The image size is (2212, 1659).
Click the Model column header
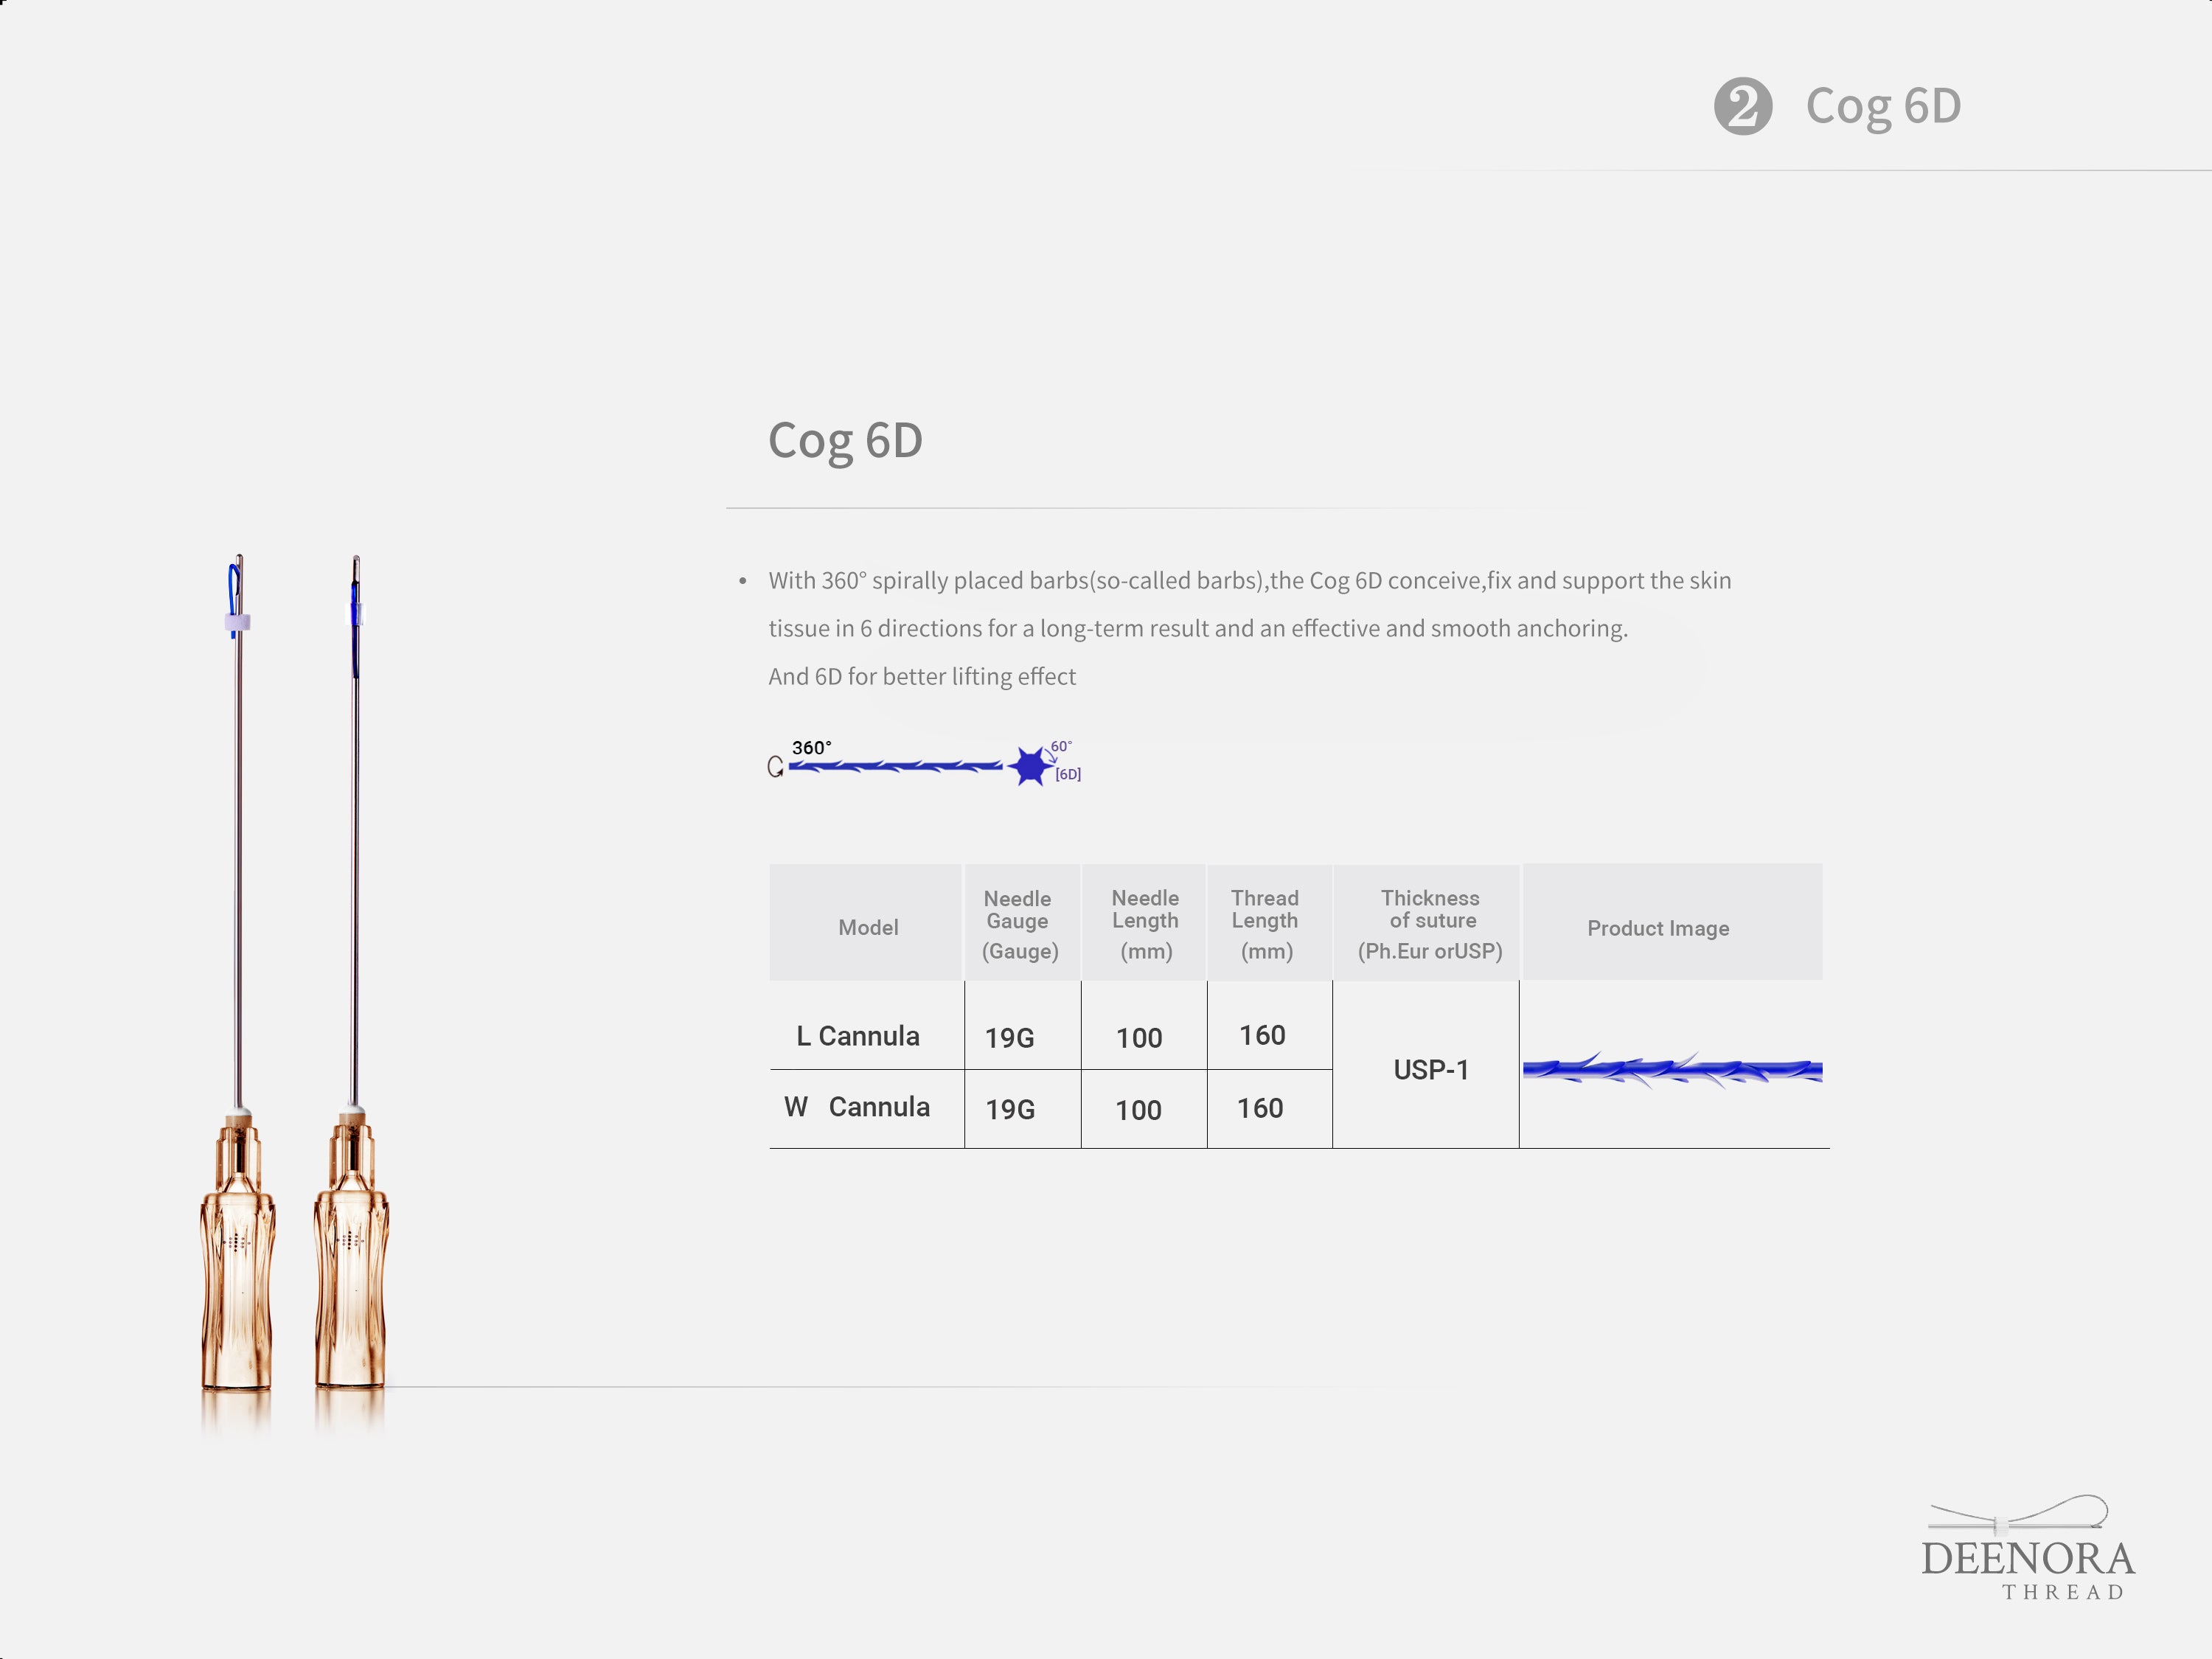pyautogui.click(x=867, y=927)
